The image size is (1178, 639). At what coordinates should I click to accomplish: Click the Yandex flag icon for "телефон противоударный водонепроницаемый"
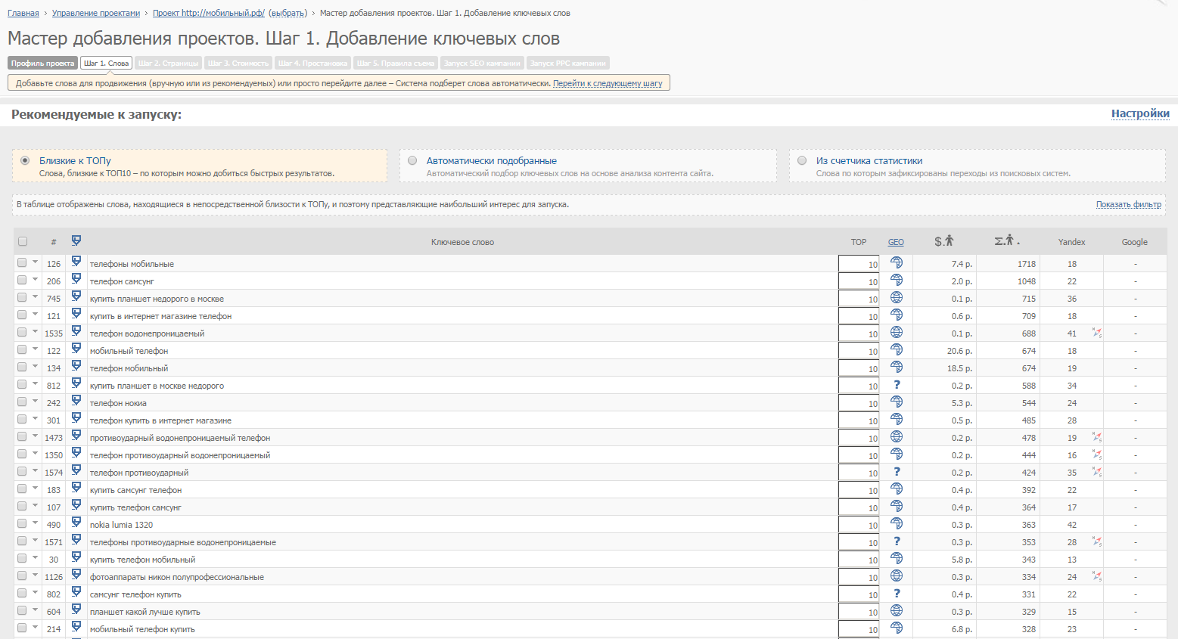coord(1097,454)
